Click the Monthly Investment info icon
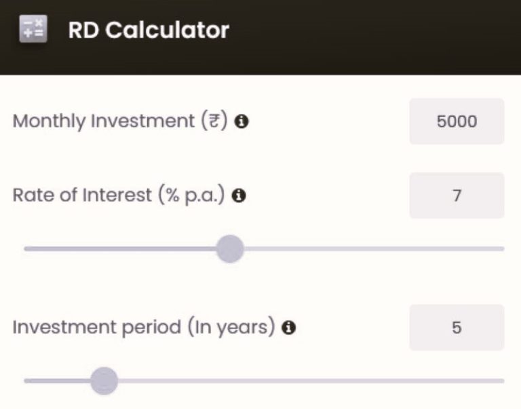Screen dimensions: 521x409 pyautogui.click(x=242, y=122)
